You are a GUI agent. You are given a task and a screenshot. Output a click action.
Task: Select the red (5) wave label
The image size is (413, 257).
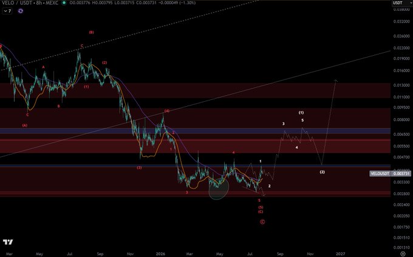(261, 207)
